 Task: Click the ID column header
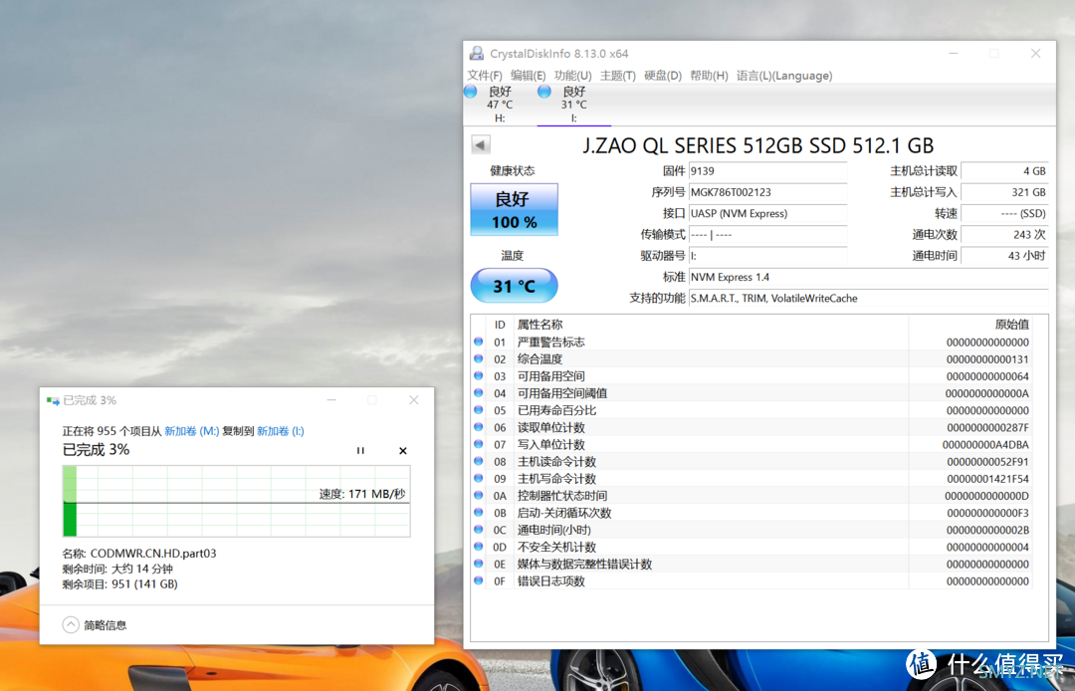point(500,325)
